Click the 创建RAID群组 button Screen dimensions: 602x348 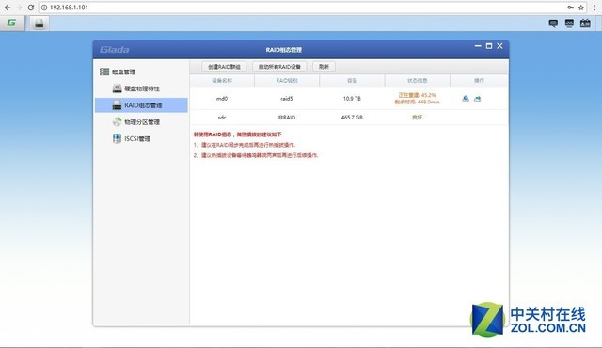click(224, 67)
